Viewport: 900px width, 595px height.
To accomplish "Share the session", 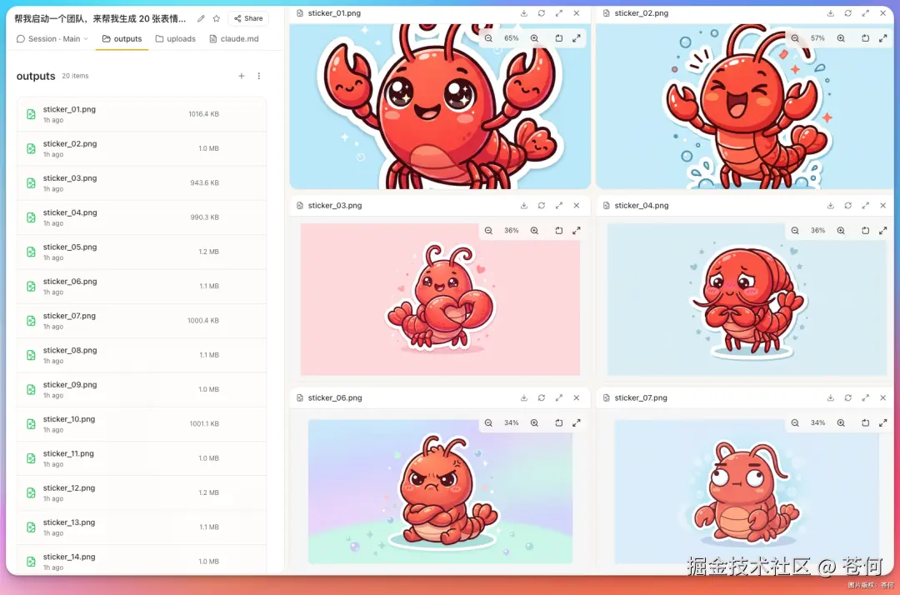I will click(x=248, y=18).
